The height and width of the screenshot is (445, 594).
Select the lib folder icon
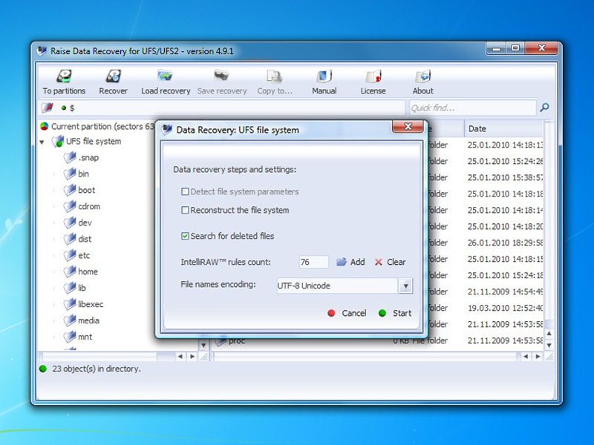coord(70,288)
